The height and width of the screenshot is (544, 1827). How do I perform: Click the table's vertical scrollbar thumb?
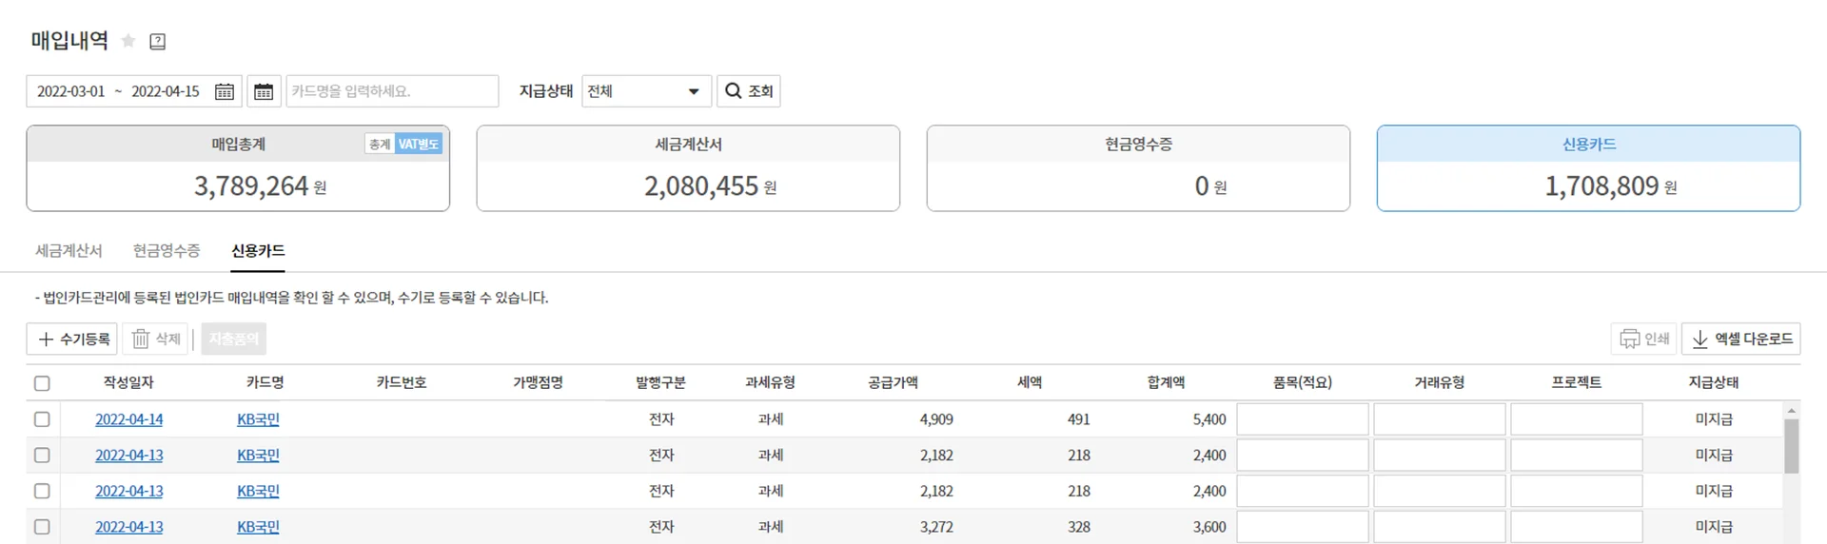point(1792,445)
